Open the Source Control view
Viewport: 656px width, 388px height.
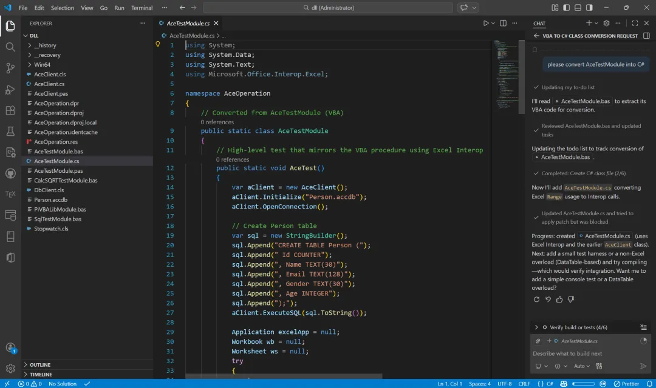tap(10, 68)
